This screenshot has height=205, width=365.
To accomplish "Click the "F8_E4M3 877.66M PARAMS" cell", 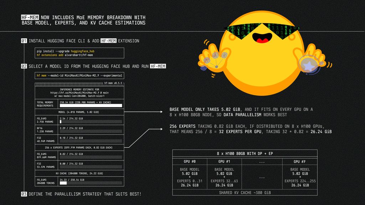I will [x=46, y=156].
